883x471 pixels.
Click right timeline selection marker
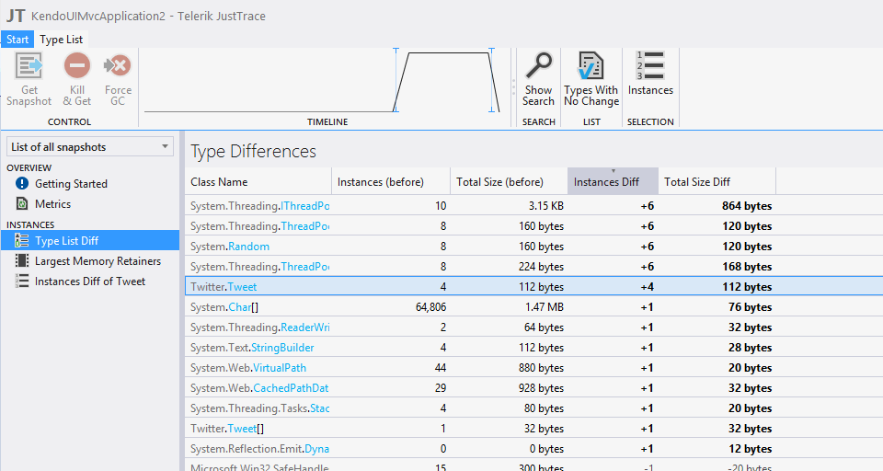491,80
